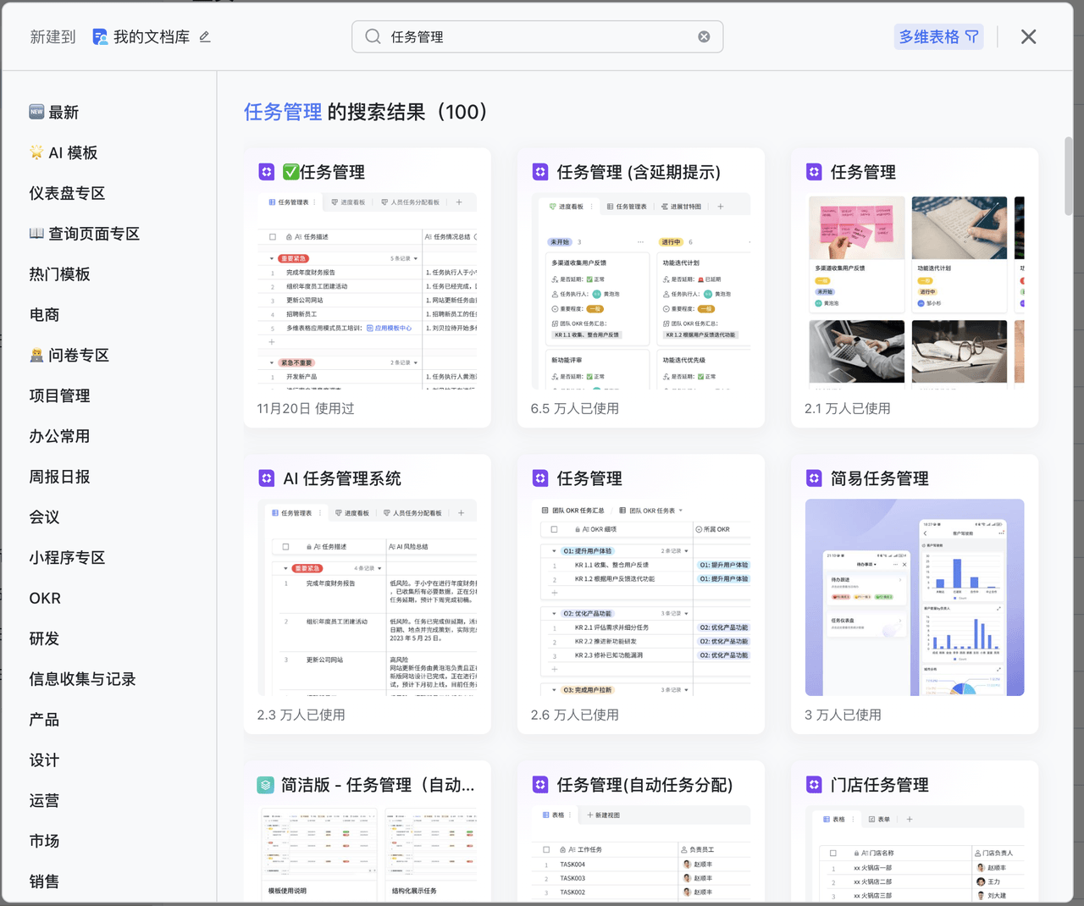Click the edit pencil icon beside 我的文档库
The width and height of the screenshot is (1084, 906).
pos(205,36)
